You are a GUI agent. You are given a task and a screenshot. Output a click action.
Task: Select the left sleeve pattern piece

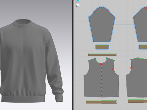coord(102,24)
